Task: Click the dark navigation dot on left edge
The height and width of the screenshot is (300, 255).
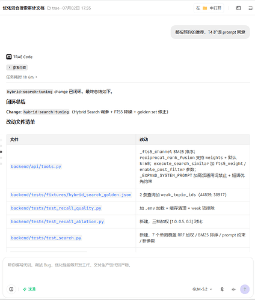Action: 1,152
